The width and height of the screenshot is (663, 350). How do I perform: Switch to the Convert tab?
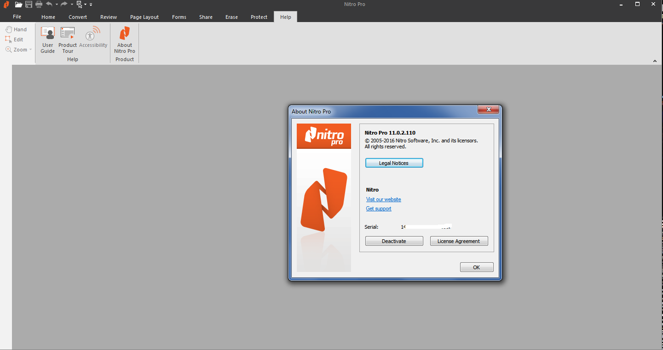click(x=77, y=17)
